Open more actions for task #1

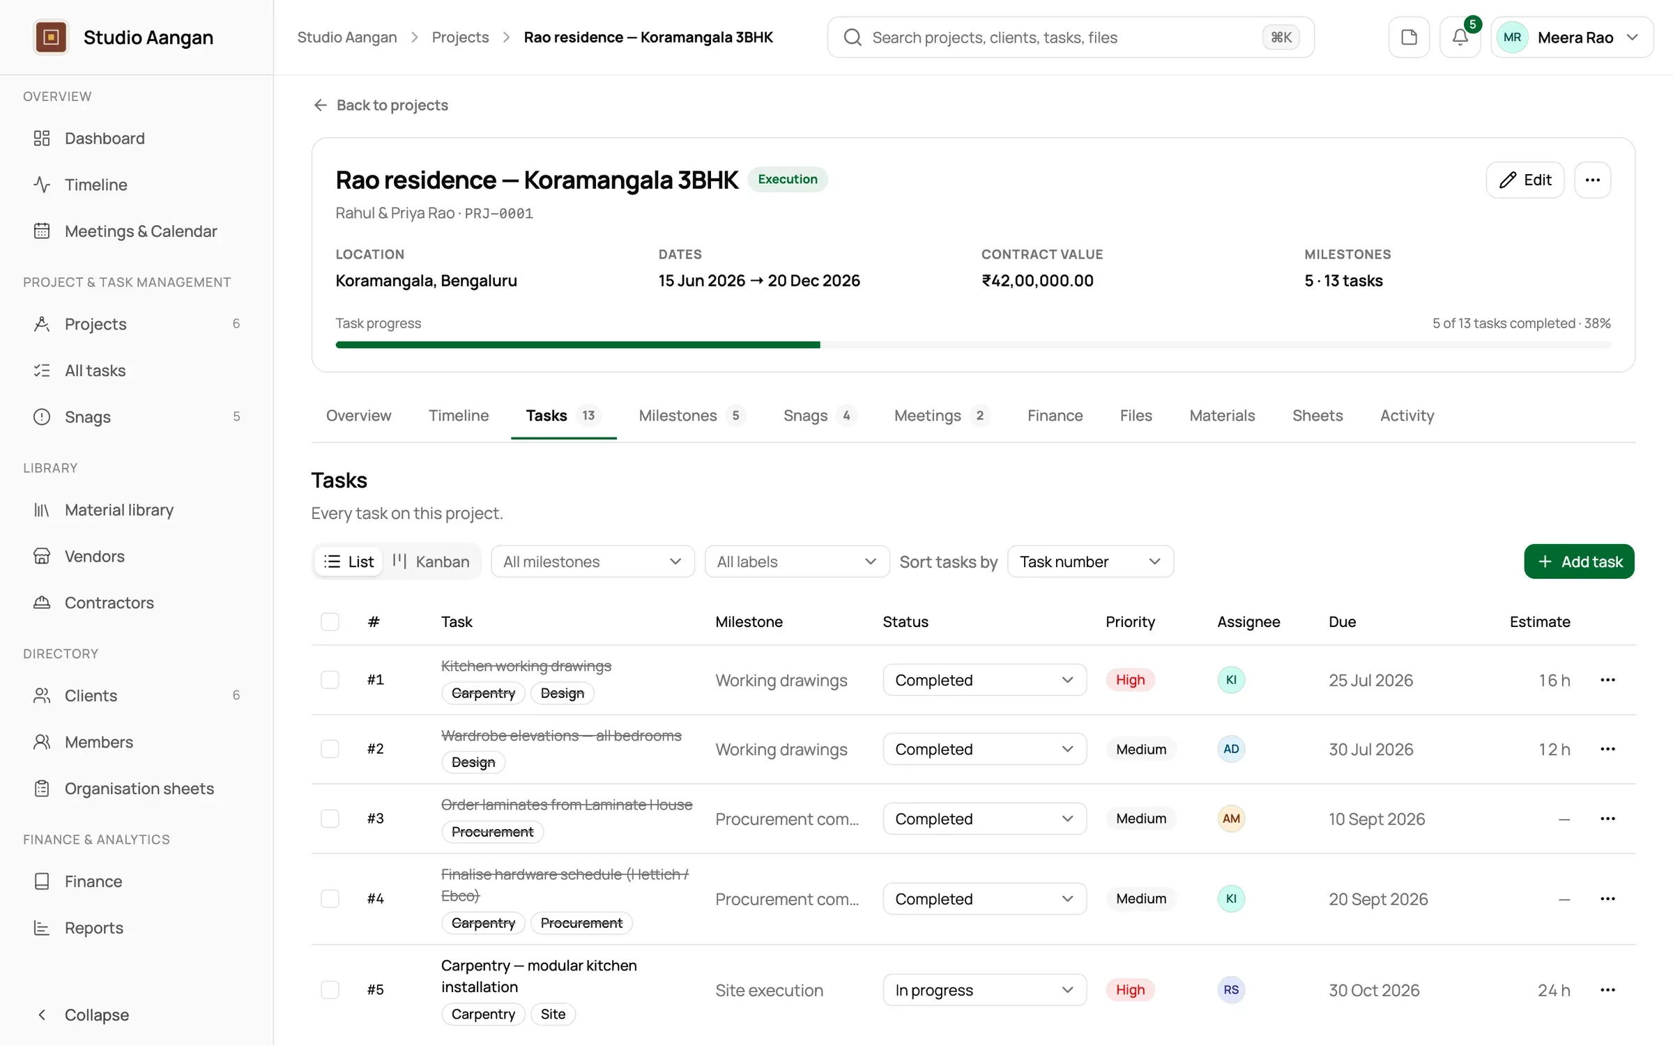[1607, 680]
